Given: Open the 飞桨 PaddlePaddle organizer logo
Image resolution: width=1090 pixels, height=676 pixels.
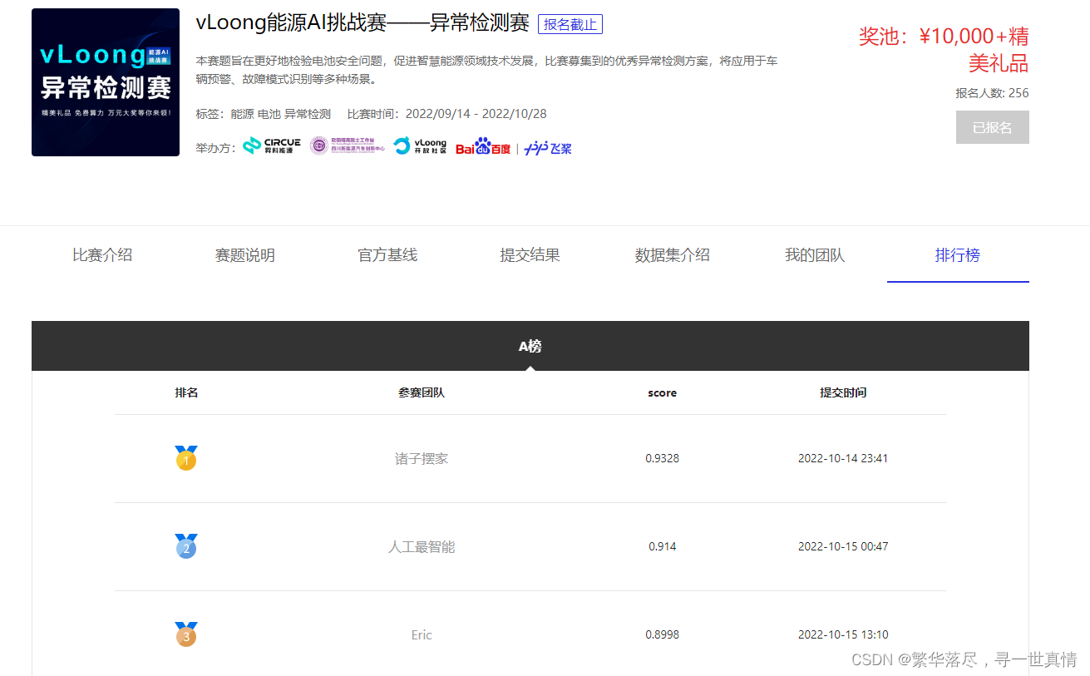Looking at the screenshot, I should (x=547, y=146).
